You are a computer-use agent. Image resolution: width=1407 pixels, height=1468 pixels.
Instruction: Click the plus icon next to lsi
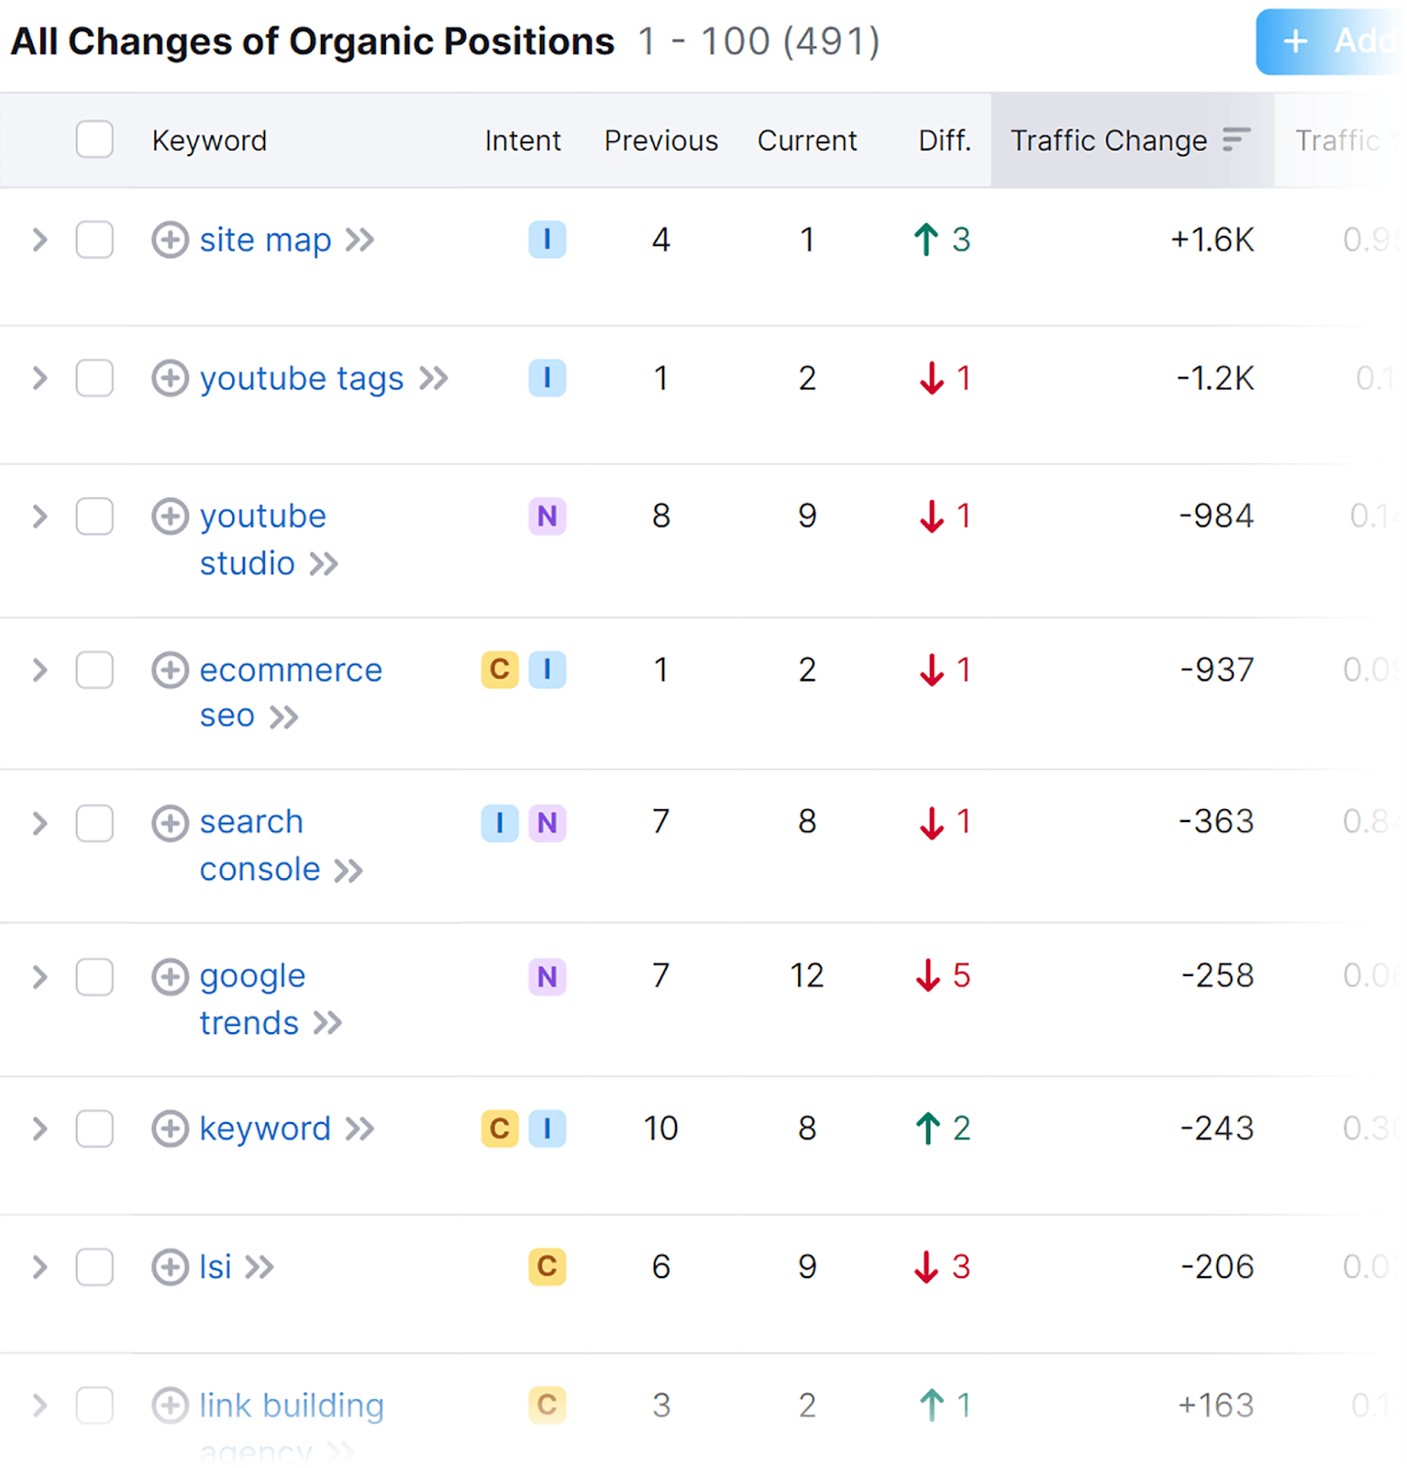[170, 1267]
